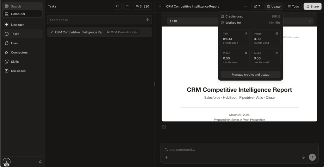Screen dimensions: 324x167
Task: Open more options for the CRM task row
Action: pos(147,32)
